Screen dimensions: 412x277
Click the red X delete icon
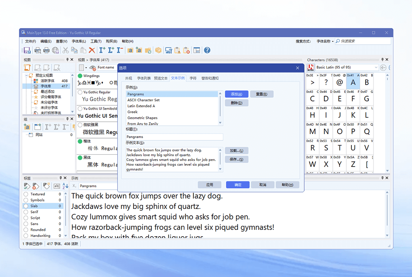92,50
